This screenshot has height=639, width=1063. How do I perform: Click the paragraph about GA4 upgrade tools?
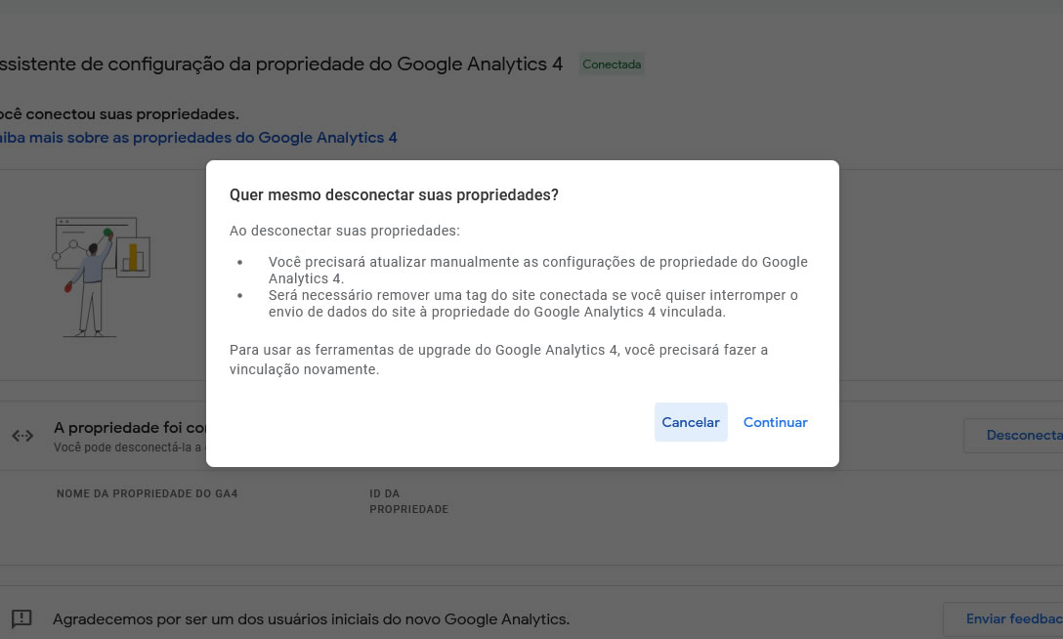pos(498,360)
